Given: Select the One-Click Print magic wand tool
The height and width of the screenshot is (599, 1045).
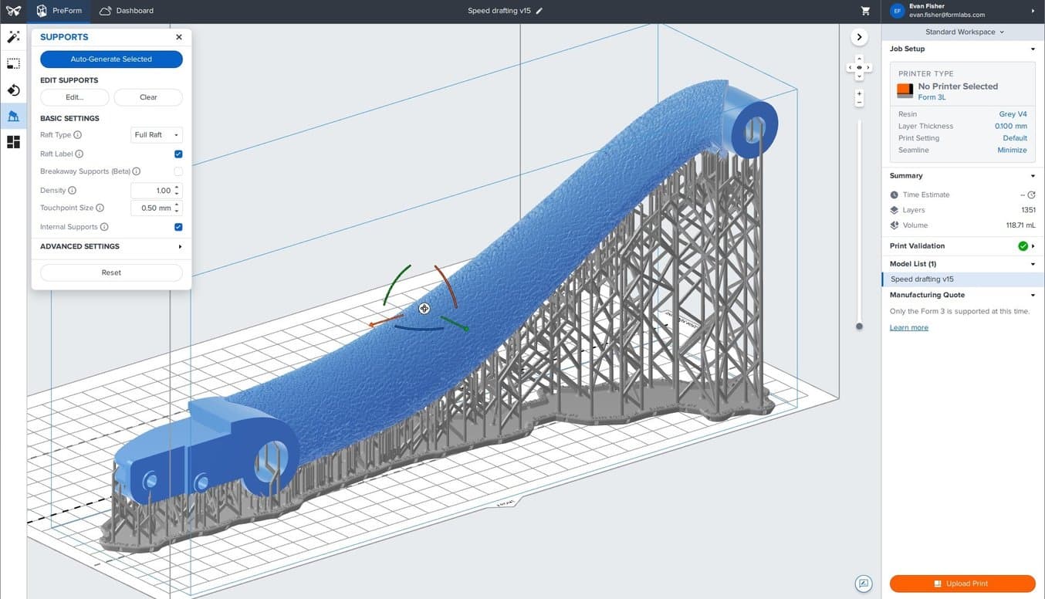Looking at the screenshot, I should (x=13, y=37).
